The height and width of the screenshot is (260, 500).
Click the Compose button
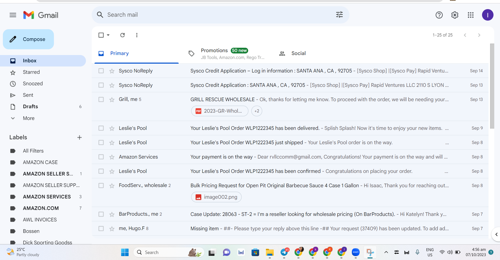click(x=28, y=39)
